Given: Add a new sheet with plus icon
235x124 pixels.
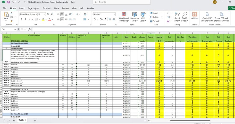Looking at the screenshot, I should click(35, 120).
